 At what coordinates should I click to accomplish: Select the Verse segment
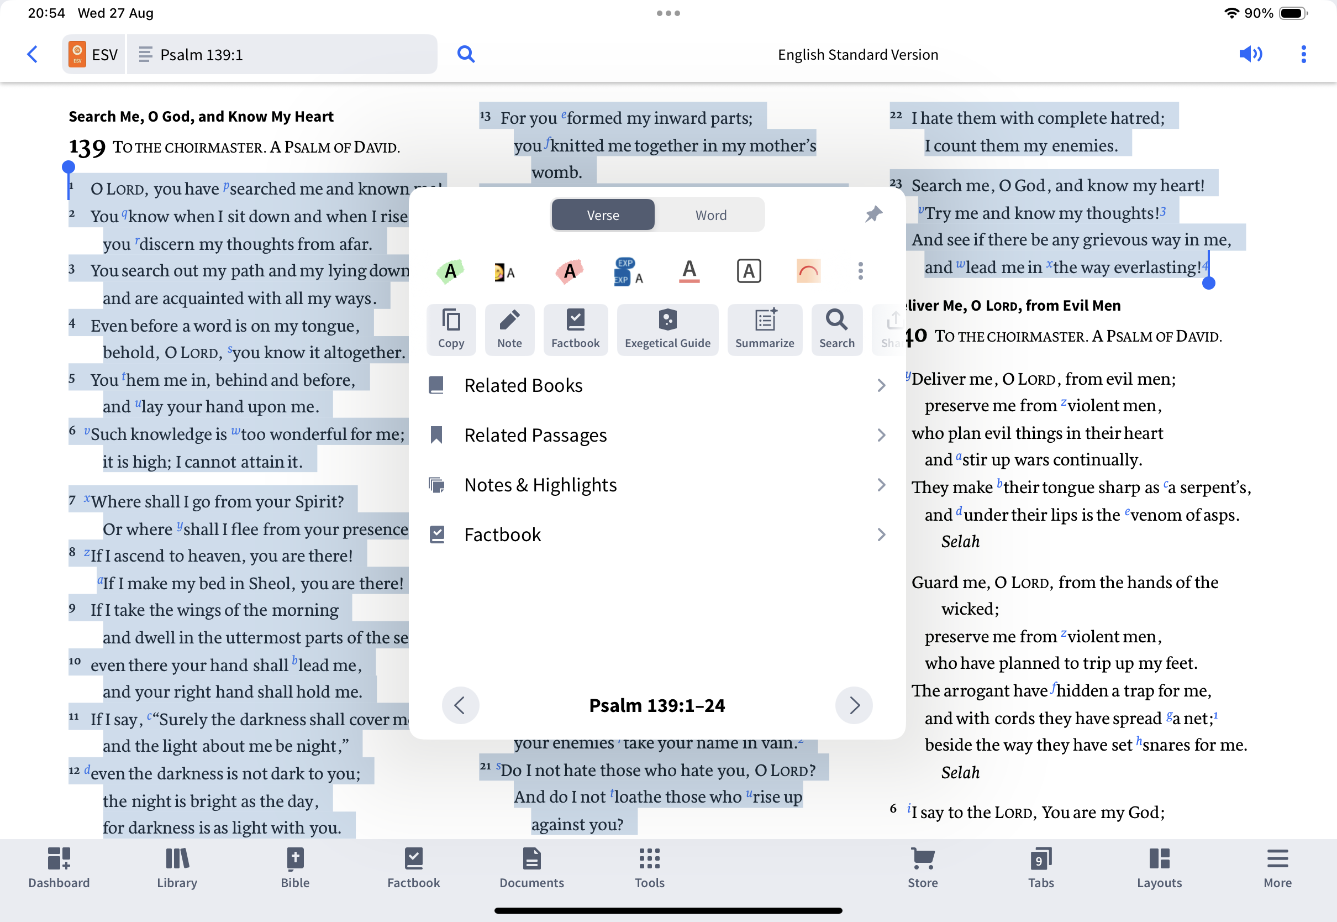click(x=603, y=215)
